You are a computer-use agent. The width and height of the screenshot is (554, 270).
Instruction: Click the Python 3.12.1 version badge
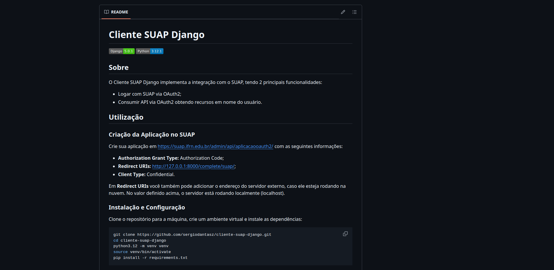coord(150,51)
